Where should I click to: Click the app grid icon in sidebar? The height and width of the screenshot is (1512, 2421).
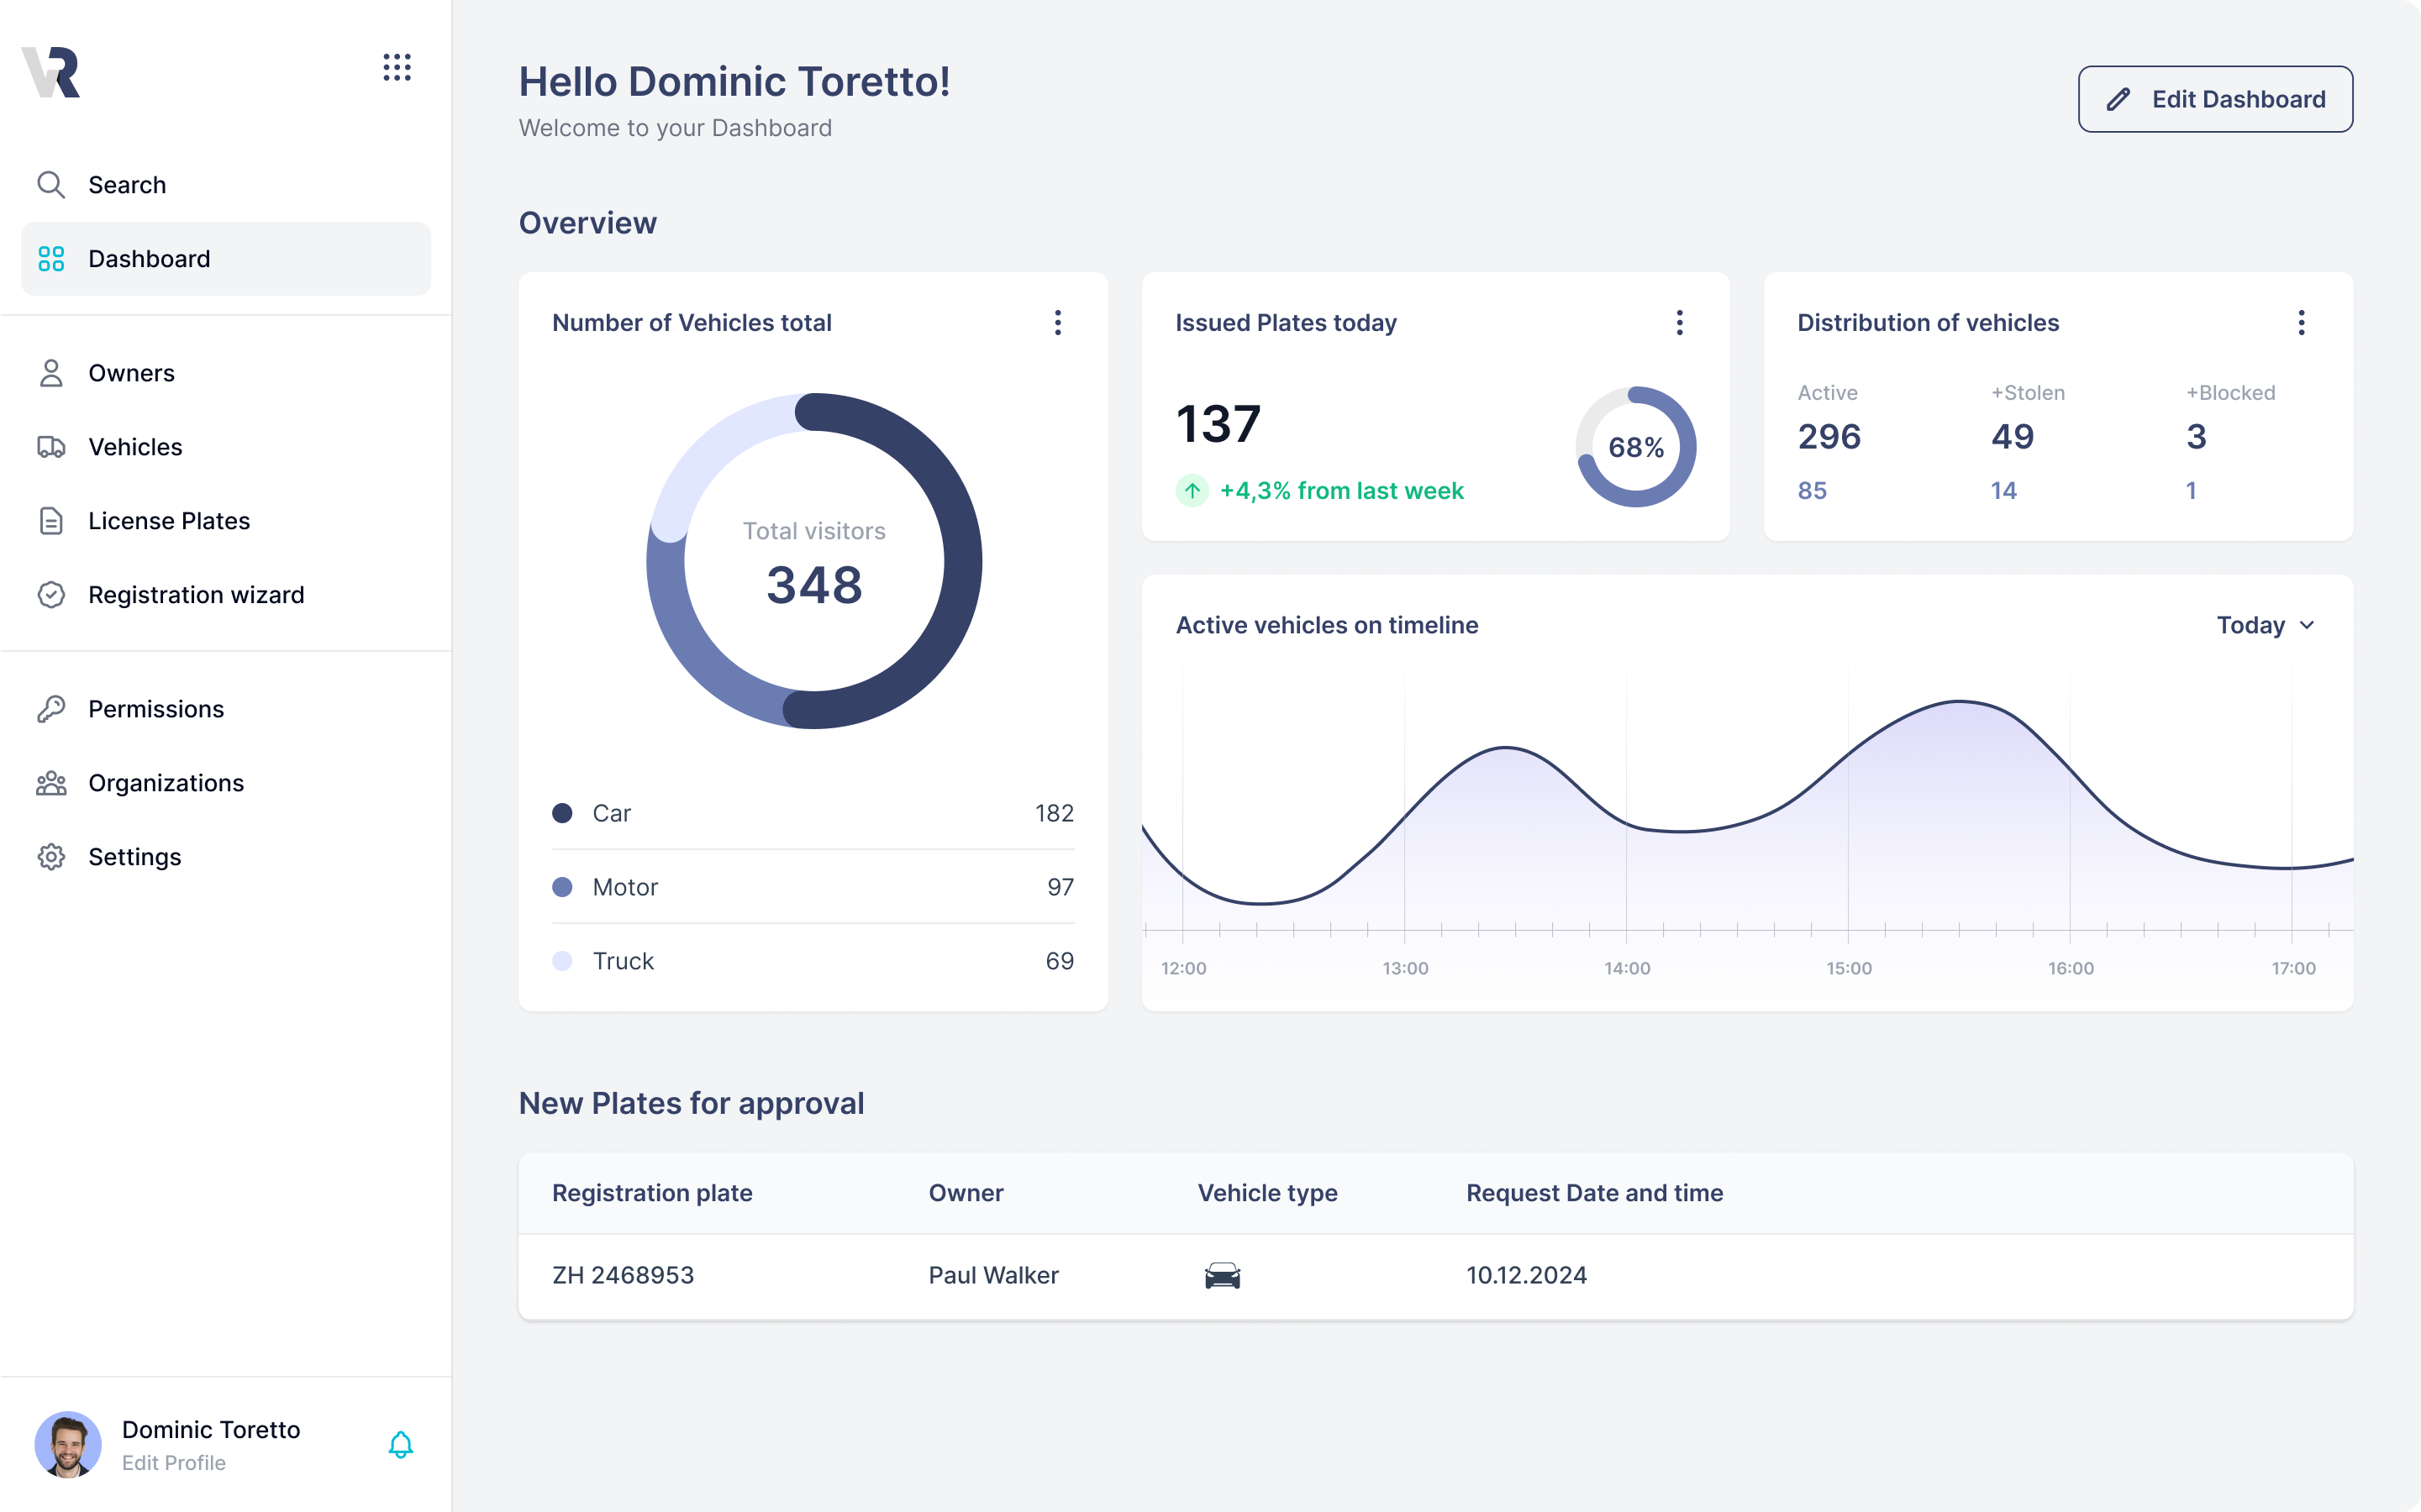(x=397, y=68)
